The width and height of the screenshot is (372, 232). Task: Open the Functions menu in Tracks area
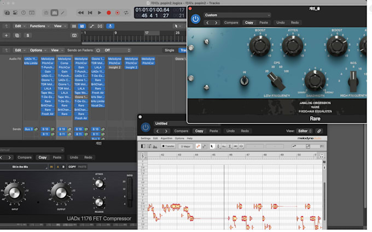39,26
